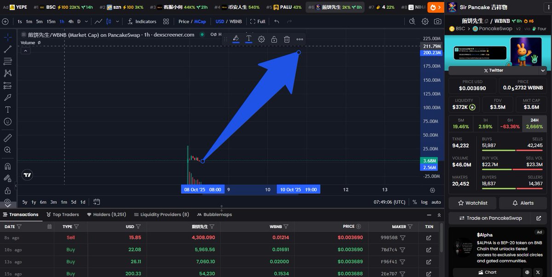Toggle lock all drawings
Viewport: 552px width, 277px height.
point(8,190)
